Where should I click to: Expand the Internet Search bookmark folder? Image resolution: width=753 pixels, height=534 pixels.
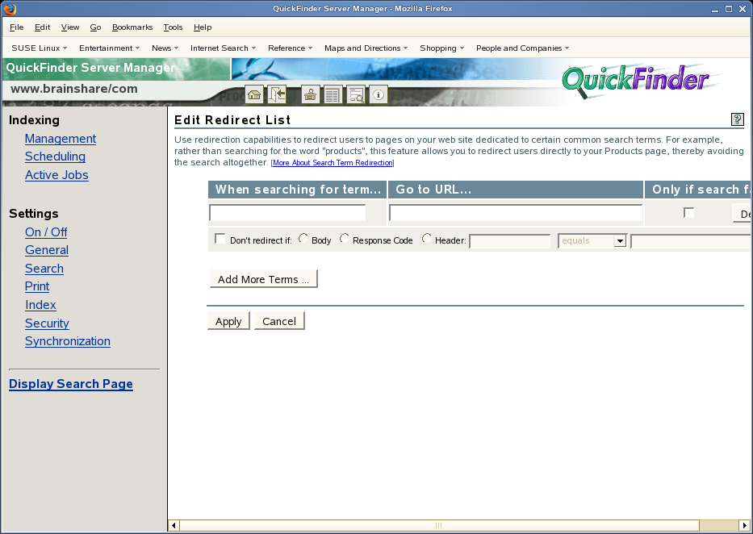pos(224,48)
